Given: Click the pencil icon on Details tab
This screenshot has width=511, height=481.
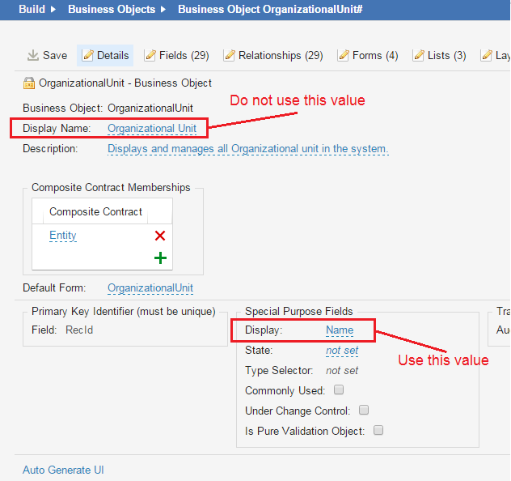Looking at the screenshot, I should 88,55.
